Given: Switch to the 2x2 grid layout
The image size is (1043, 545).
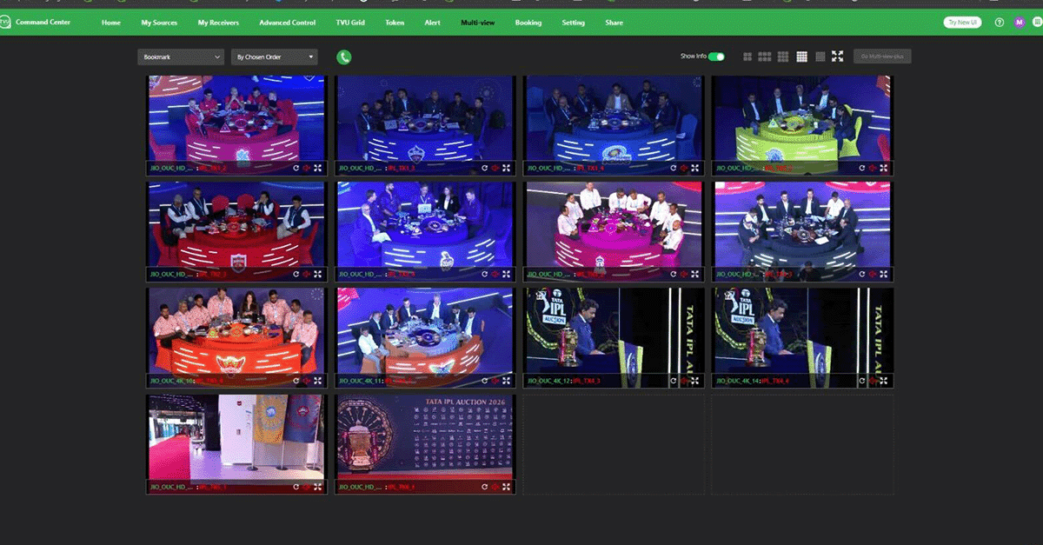Looking at the screenshot, I should coord(747,56).
